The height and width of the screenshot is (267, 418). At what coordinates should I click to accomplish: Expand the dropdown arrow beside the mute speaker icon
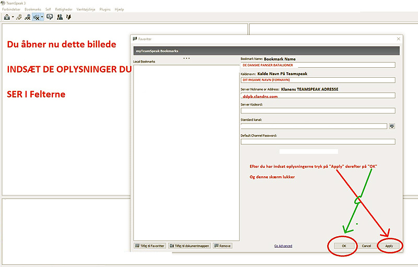pyautogui.click(x=42, y=17)
